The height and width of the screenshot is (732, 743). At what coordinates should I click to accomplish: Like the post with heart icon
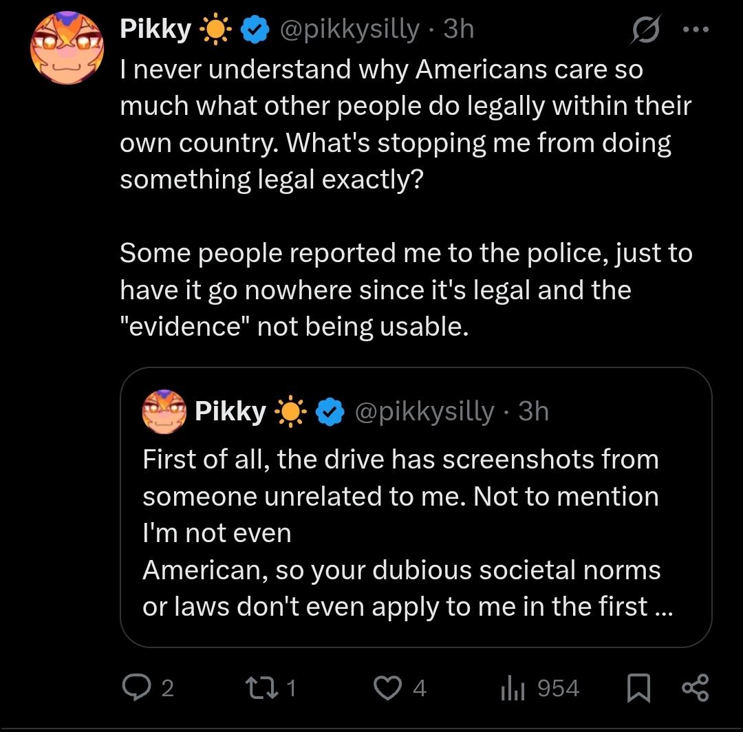tap(387, 687)
